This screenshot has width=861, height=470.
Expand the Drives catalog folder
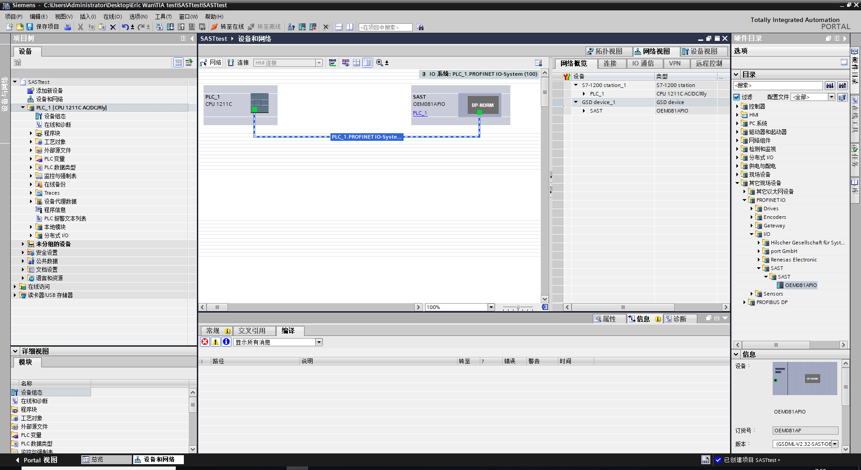pos(752,209)
